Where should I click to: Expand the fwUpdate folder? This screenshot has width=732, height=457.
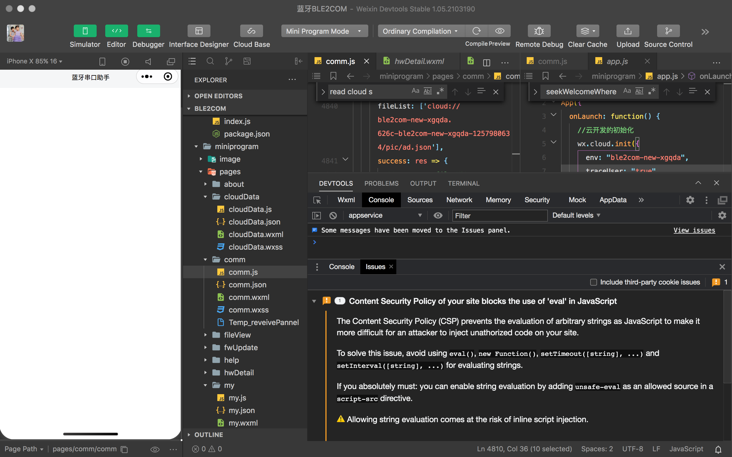click(240, 347)
